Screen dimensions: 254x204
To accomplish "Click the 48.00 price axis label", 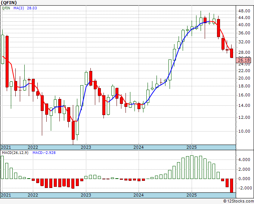I will click(244, 11).
